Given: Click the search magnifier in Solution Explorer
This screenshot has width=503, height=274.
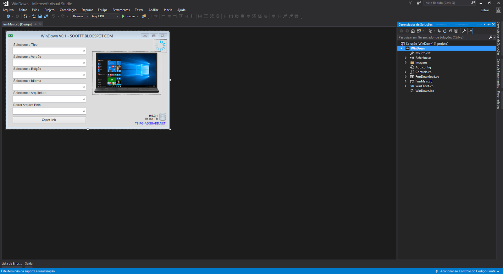Looking at the screenshot, I should click(x=490, y=37).
